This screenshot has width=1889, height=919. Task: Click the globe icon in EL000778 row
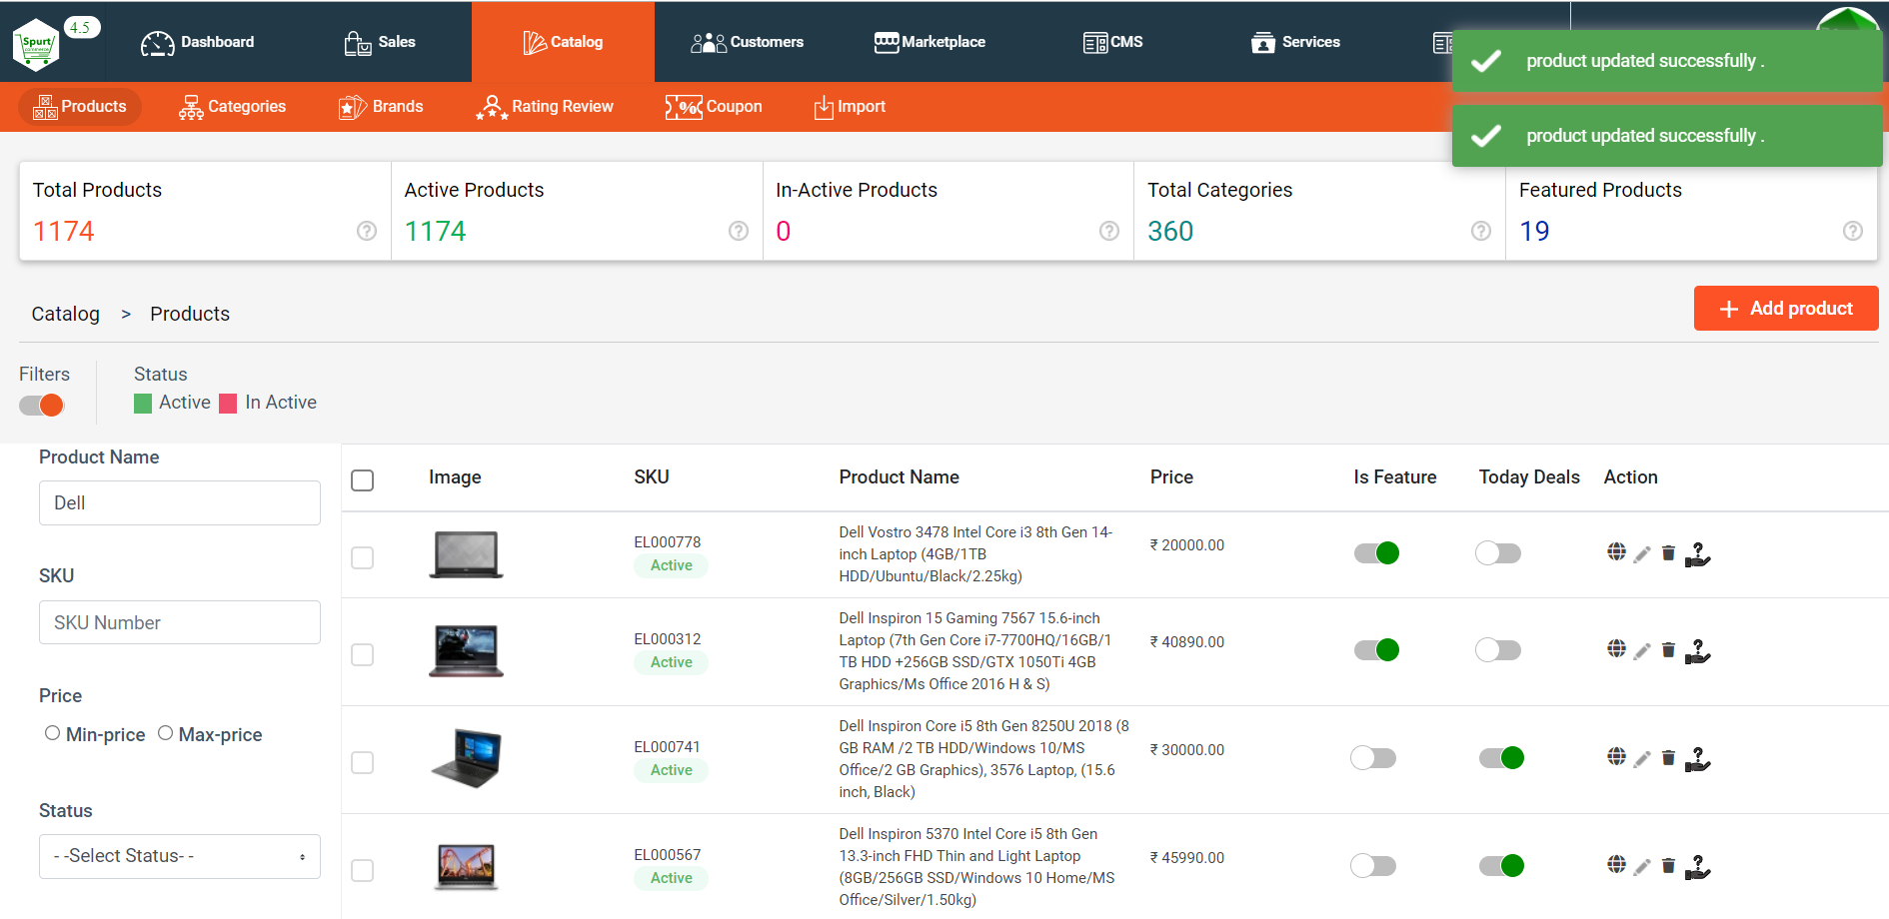pos(1616,551)
